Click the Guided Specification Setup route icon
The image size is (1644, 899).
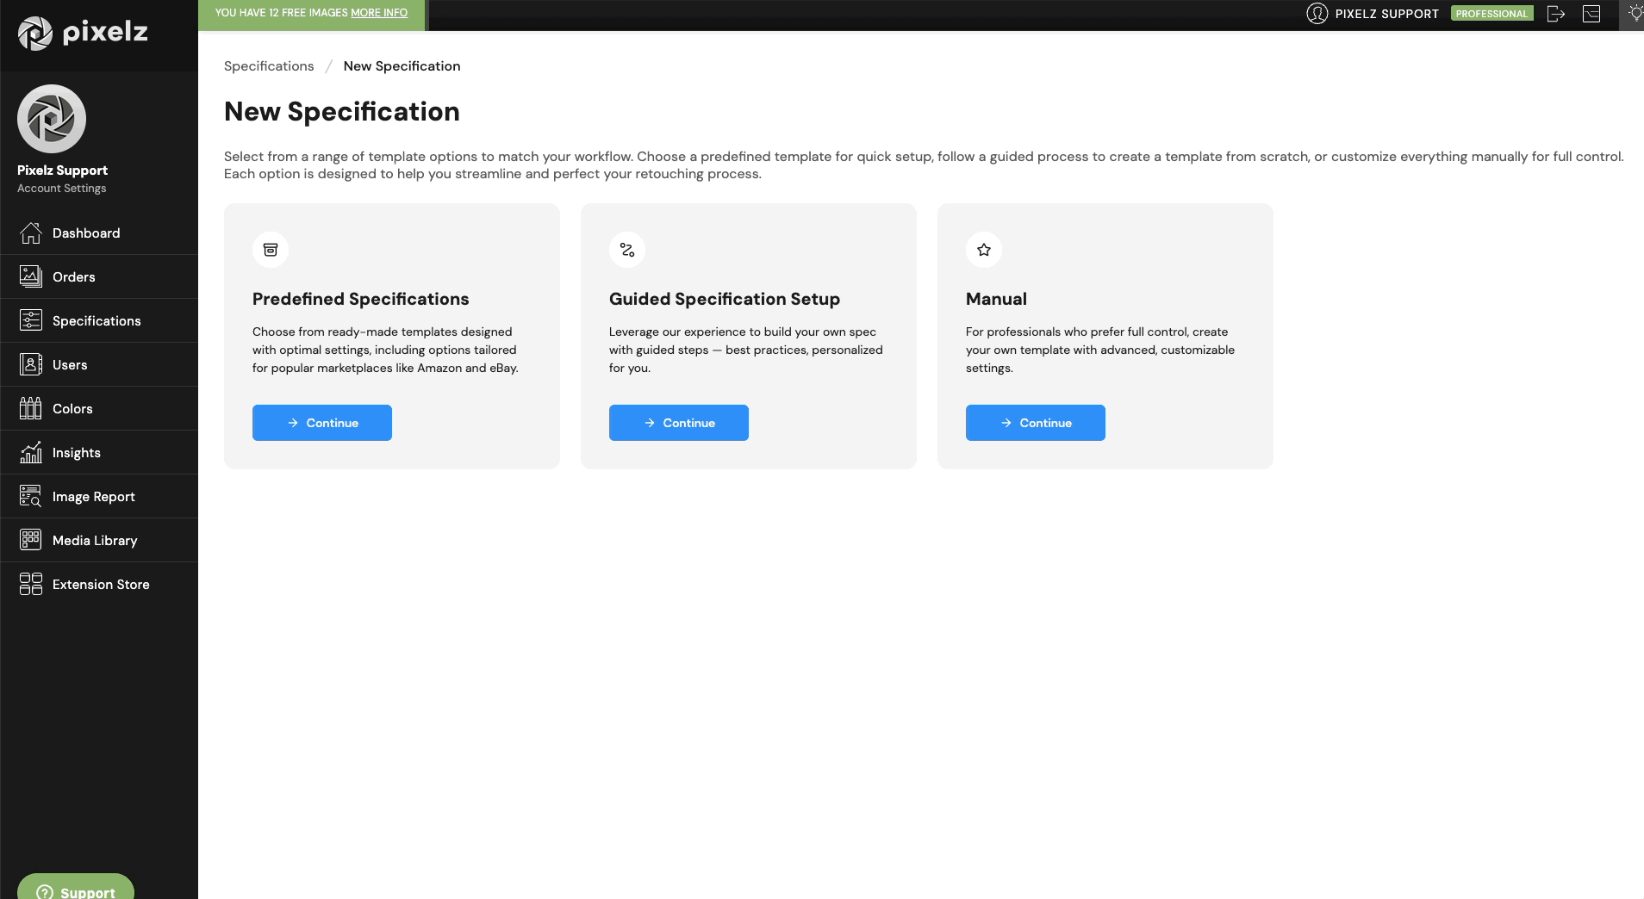pyautogui.click(x=627, y=250)
